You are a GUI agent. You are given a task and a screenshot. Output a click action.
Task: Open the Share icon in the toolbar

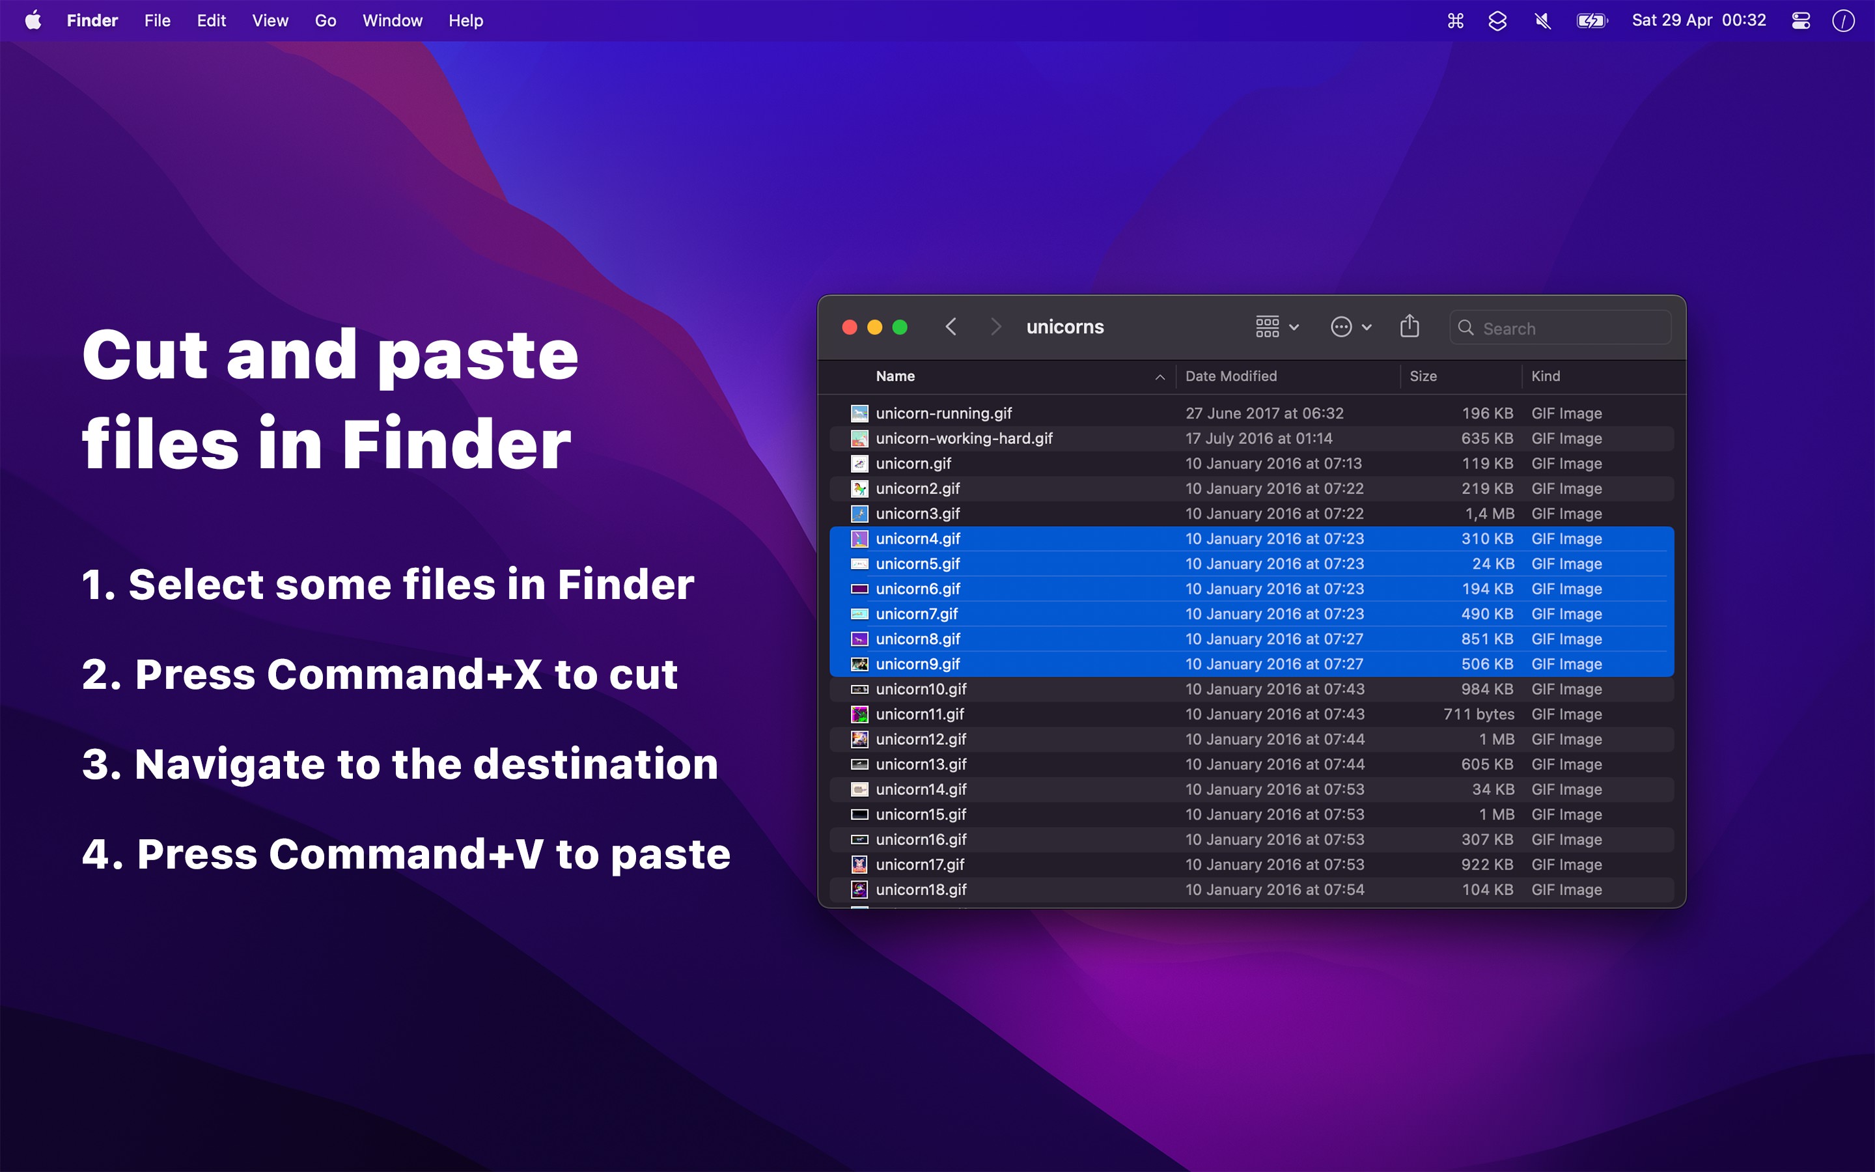coord(1409,326)
